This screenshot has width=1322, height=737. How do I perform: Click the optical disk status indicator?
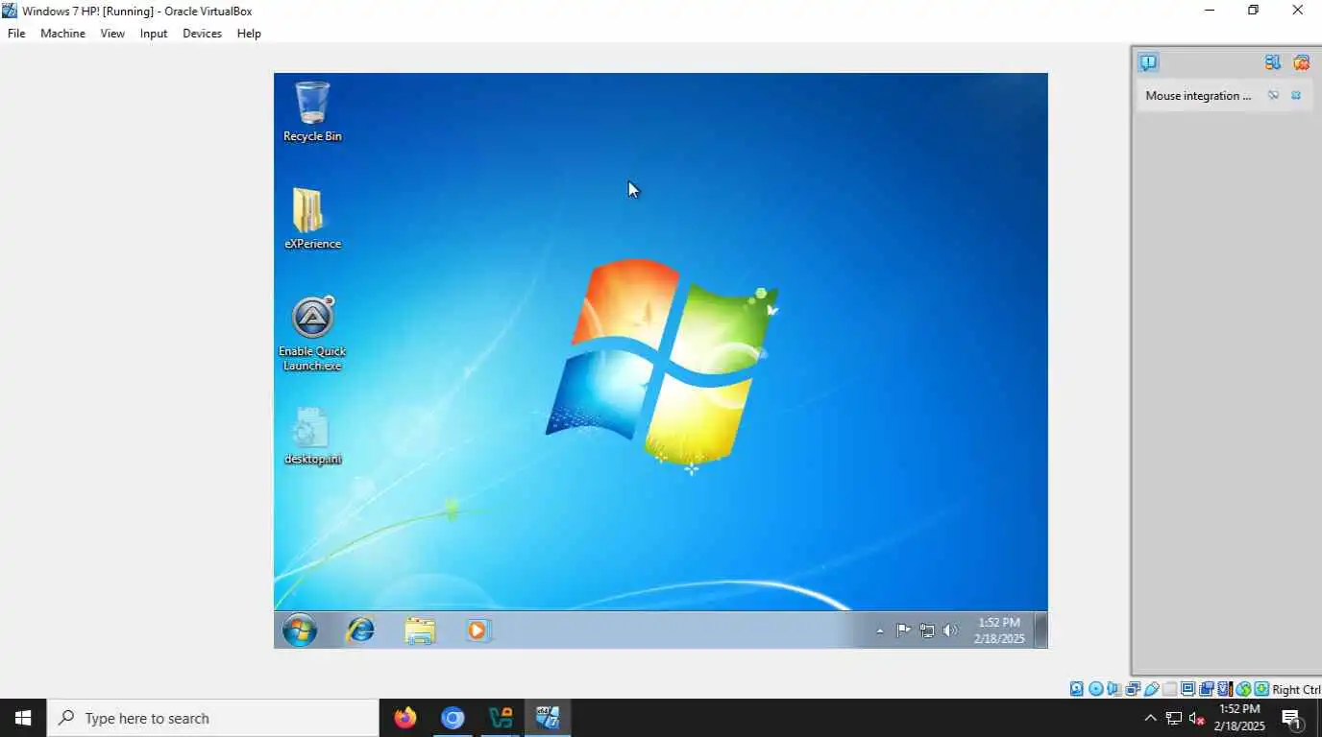click(x=1095, y=689)
